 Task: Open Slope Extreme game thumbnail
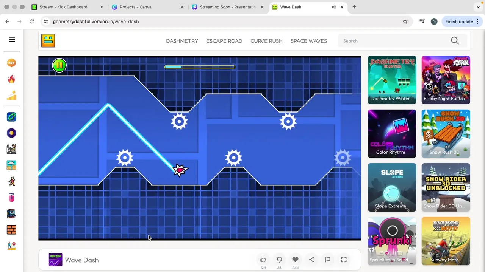(x=392, y=187)
